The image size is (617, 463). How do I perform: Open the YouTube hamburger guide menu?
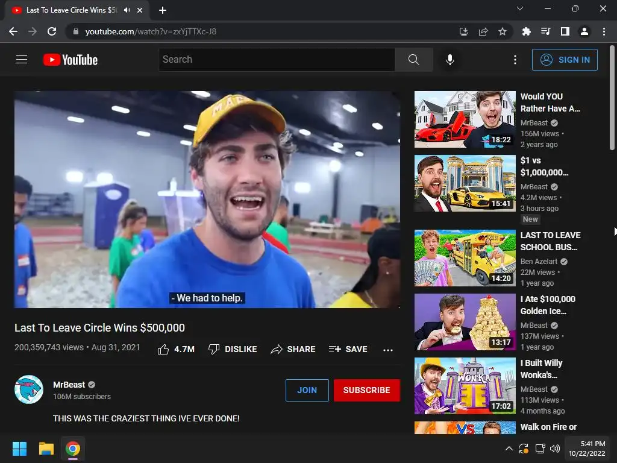(22, 60)
